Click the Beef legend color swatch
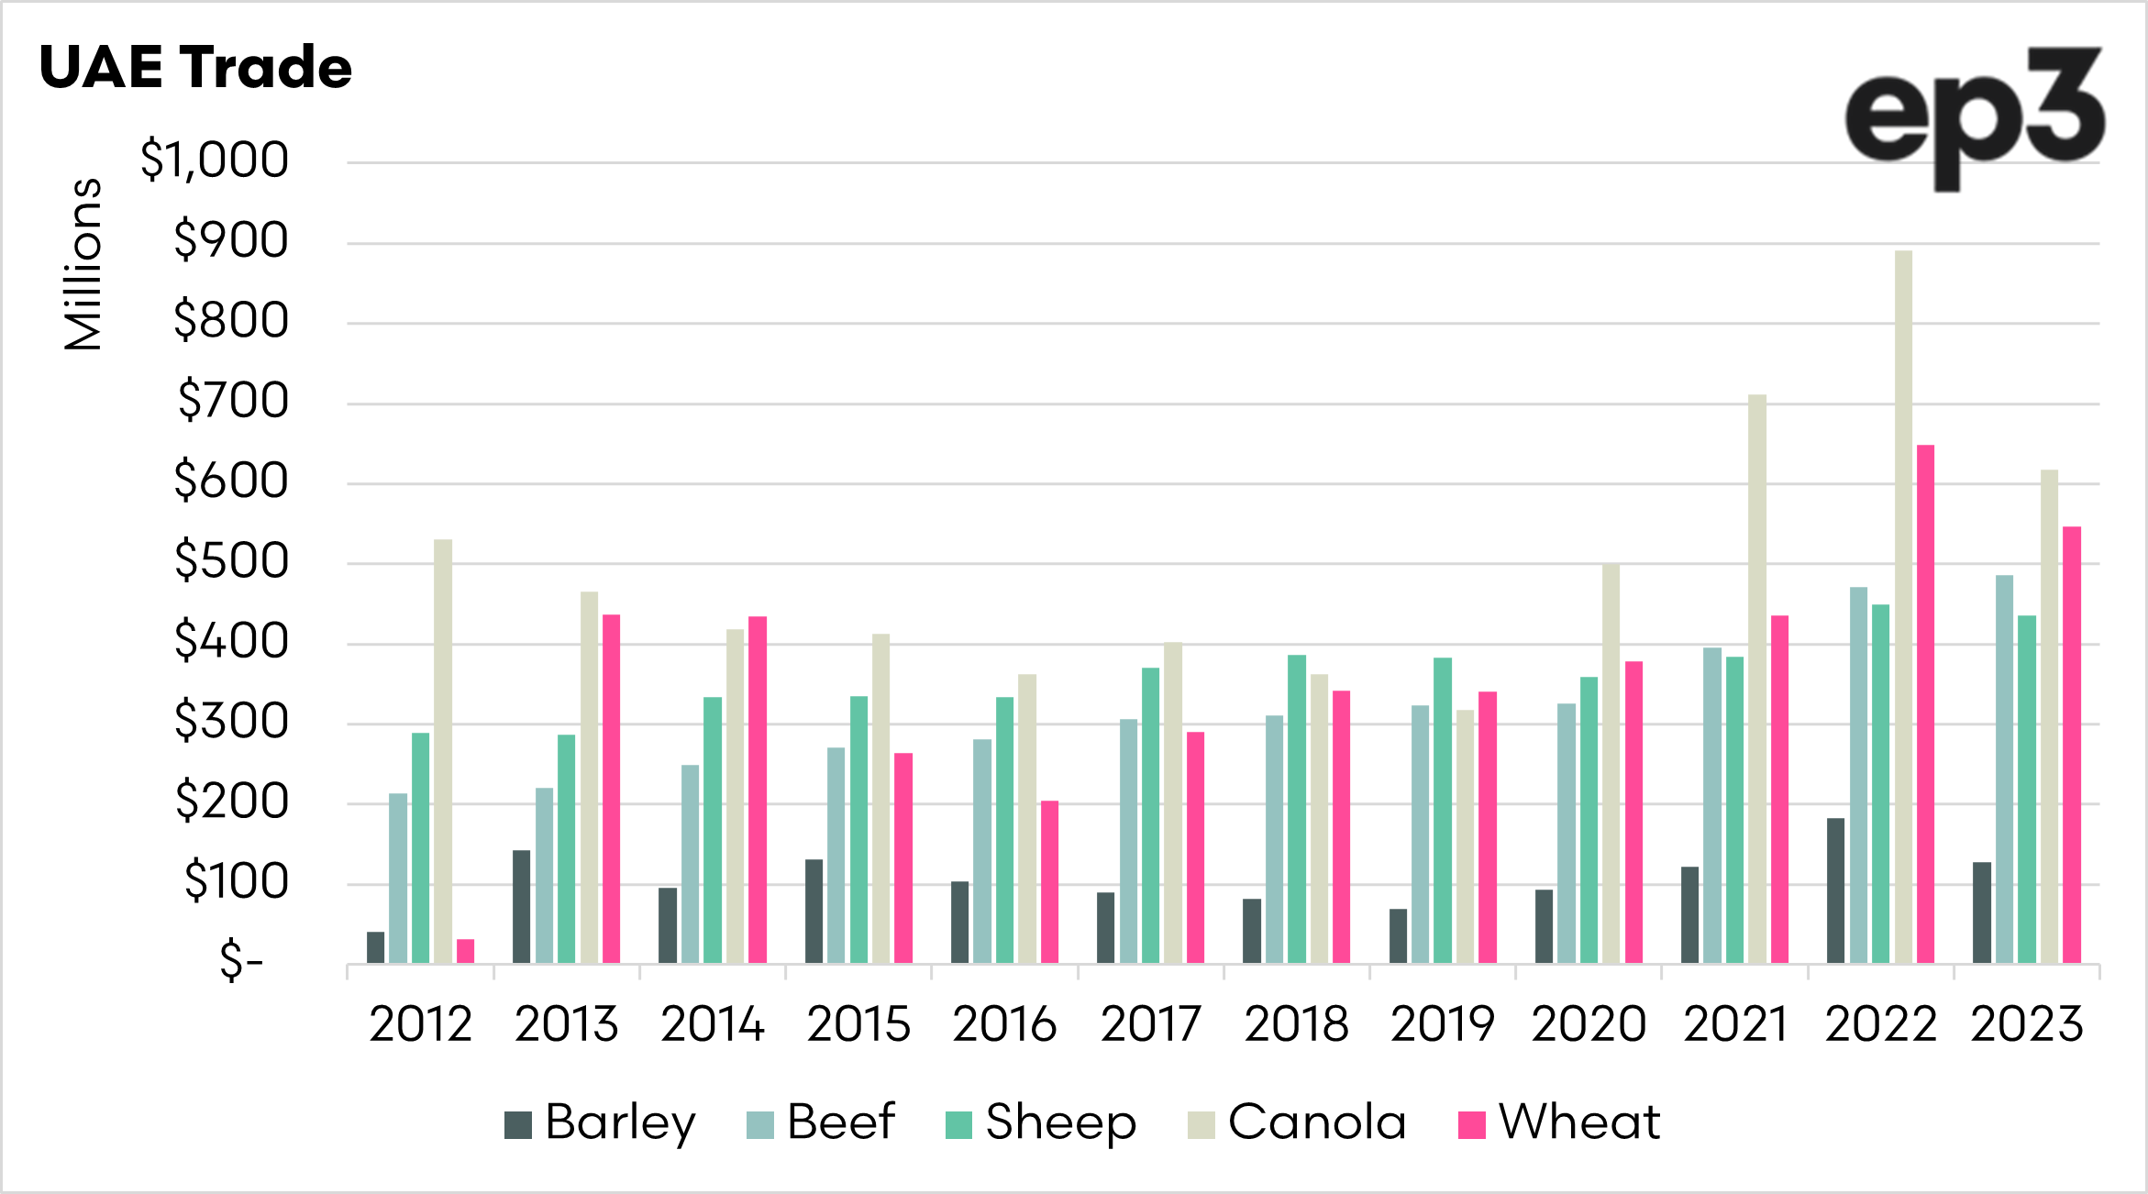The height and width of the screenshot is (1194, 2148). click(760, 1124)
